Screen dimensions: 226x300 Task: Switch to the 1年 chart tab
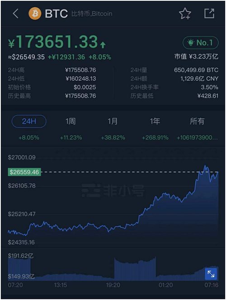tap(155, 121)
